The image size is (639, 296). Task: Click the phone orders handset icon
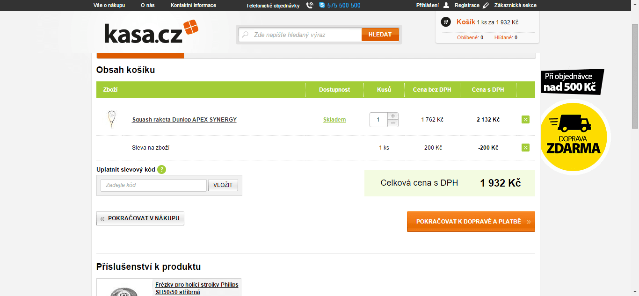(x=310, y=5)
